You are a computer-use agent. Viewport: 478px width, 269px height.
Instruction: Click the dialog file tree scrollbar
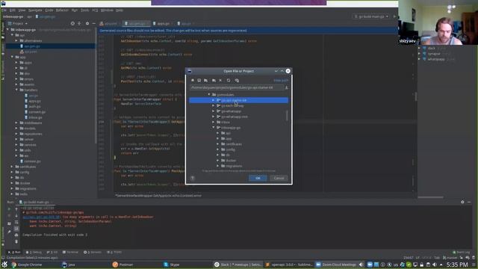click(287, 116)
